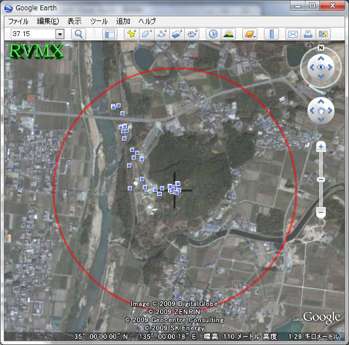The width and height of the screenshot is (349, 345).
Task: Add a path with toolbar icon
Action: tap(162, 34)
